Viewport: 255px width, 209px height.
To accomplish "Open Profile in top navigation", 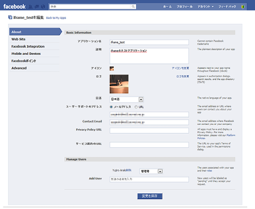I will [184, 7].
